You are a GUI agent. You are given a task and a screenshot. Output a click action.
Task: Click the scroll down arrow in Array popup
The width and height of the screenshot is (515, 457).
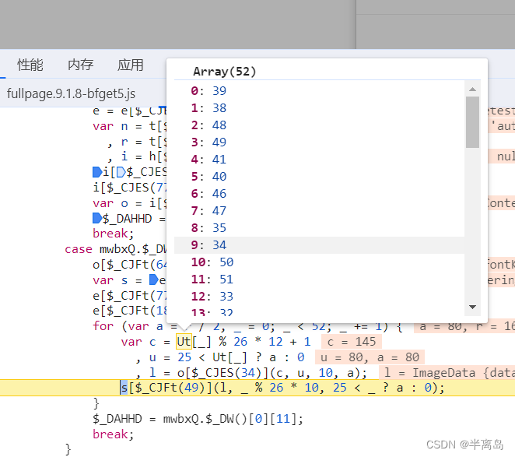tap(472, 307)
